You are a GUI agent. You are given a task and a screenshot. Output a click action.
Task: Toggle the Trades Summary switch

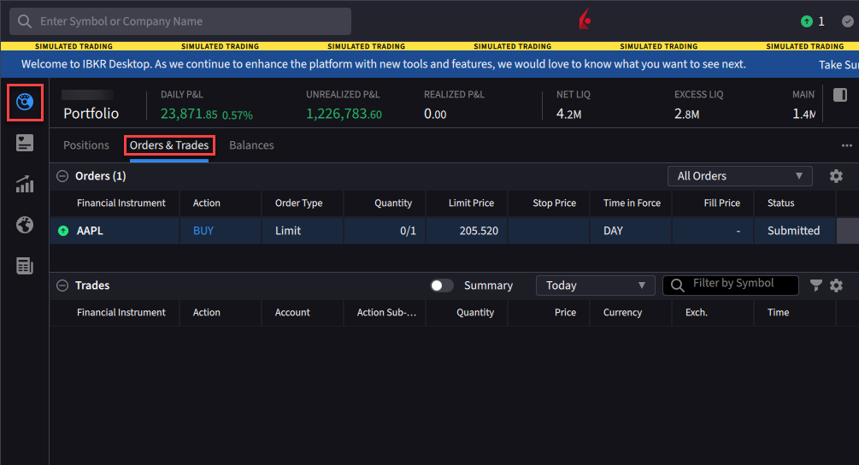442,285
